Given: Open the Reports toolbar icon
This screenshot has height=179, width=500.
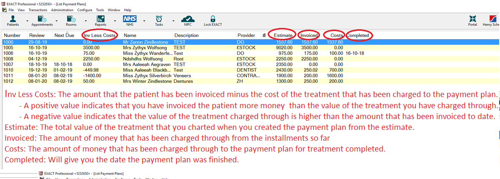Looking at the screenshot, I should tap(100, 19).
